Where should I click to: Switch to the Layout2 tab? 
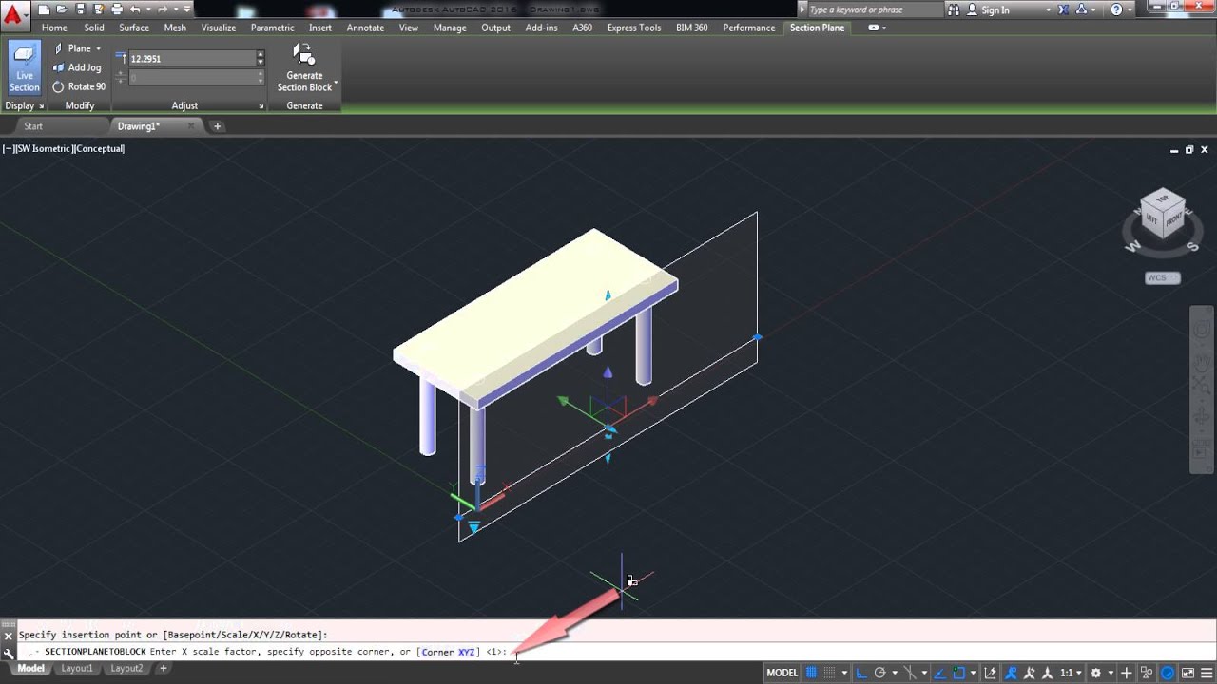tap(126, 669)
